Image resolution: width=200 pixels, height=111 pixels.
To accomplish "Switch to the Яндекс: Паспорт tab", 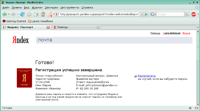I will click(26, 27).
